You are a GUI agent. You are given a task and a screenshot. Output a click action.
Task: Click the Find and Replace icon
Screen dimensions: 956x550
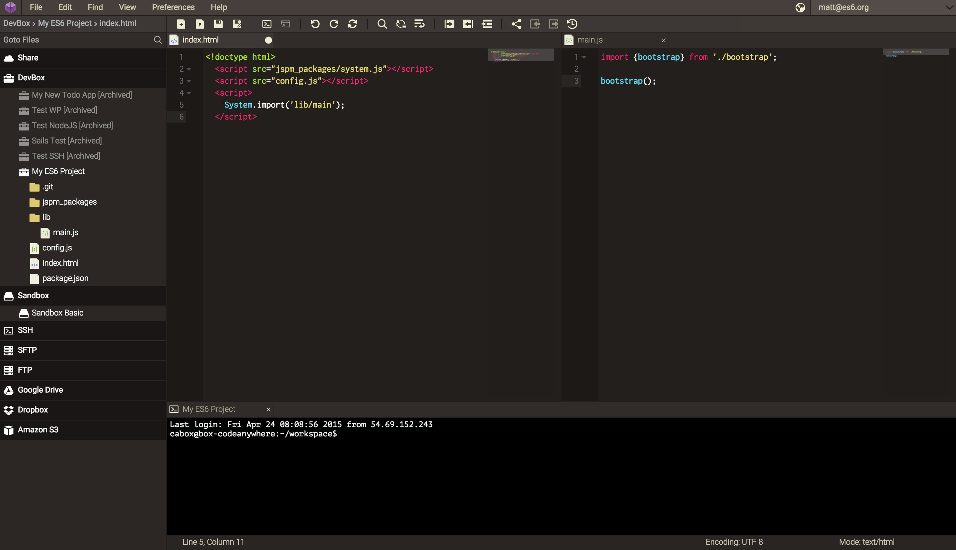(x=401, y=24)
